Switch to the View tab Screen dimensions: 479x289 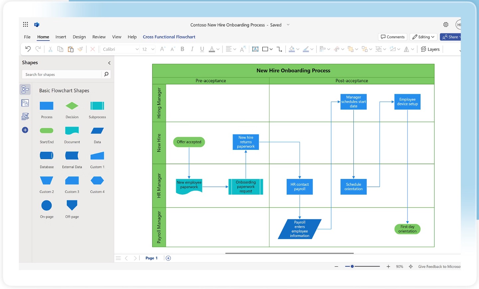point(117,37)
